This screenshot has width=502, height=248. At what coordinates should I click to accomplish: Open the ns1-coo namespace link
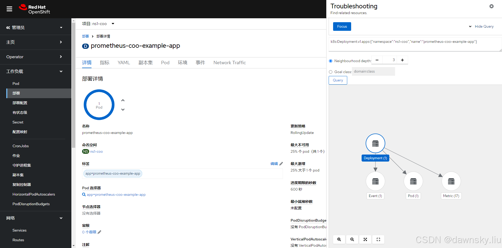[96, 151]
